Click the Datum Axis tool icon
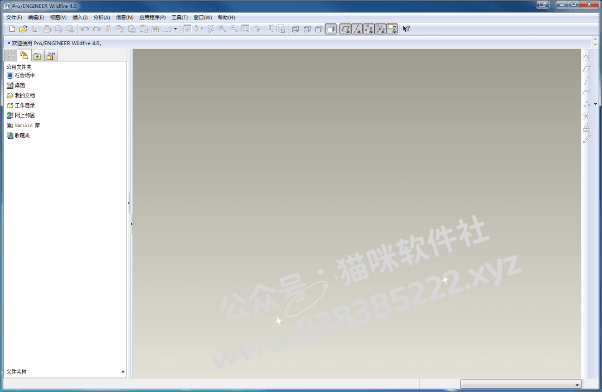Screen dimensions: 602x392 (x=586, y=81)
